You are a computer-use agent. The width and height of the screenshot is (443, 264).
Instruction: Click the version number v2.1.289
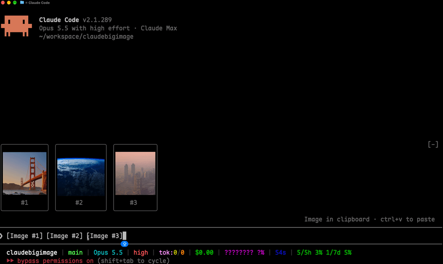point(97,20)
